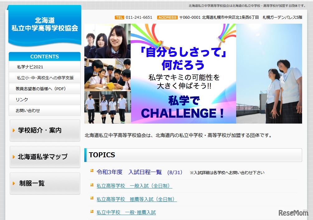The width and height of the screenshot is (313, 220).
Task: Open the CONTENTS heading bar
Action: click(44, 56)
